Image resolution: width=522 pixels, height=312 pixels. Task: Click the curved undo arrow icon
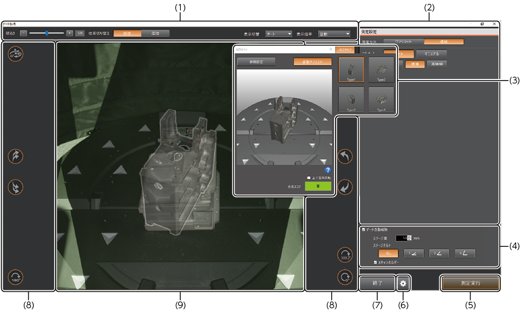point(345,157)
